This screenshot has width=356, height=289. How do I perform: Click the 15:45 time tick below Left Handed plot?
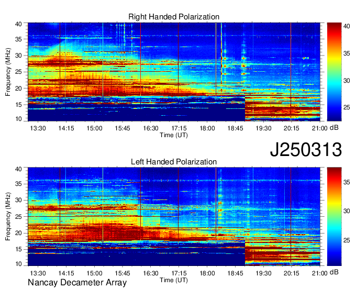pos(123,273)
